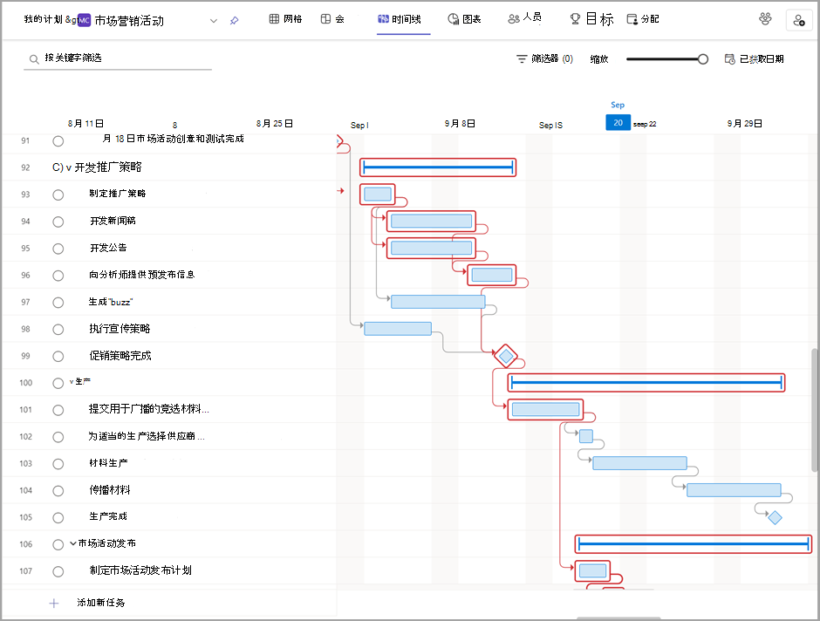
Task: Select the 制定推广策略 Gantt bar
Action: point(378,194)
